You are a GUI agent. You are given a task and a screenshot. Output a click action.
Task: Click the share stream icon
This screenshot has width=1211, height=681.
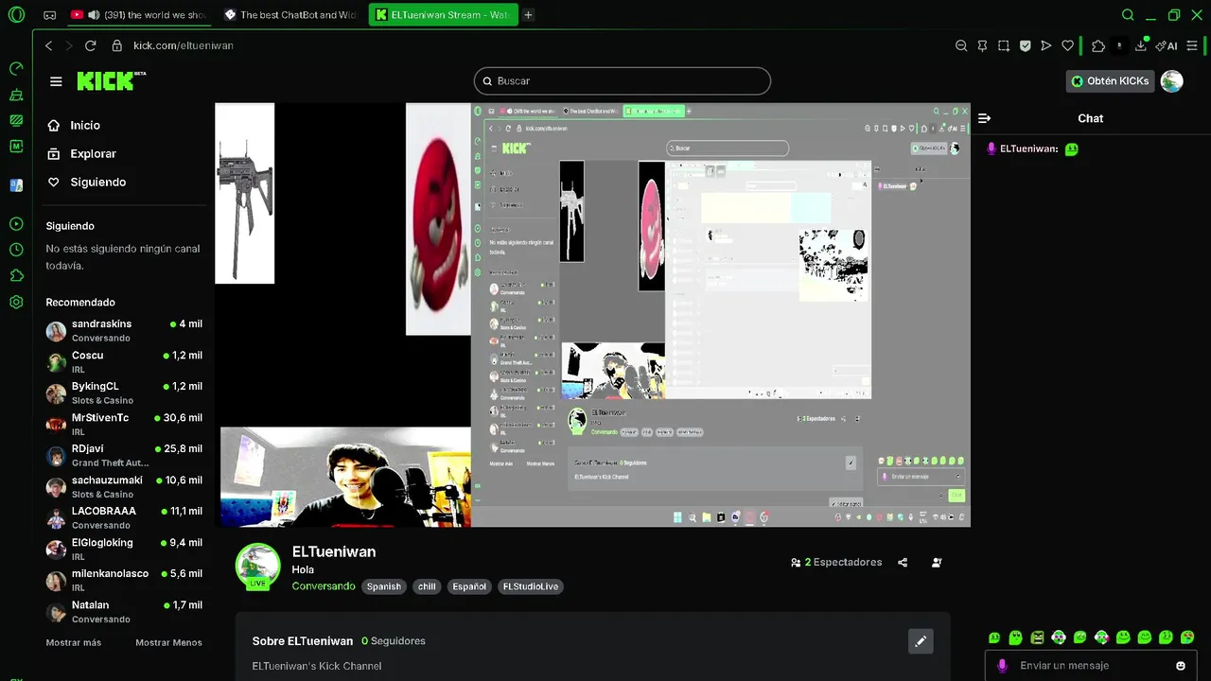903,562
